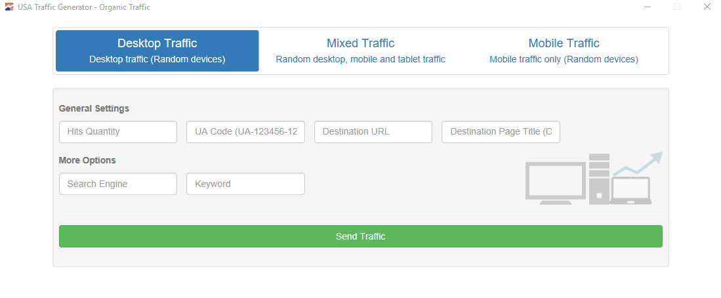The width and height of the screenshot is (721, 298).
Task: Switch to the Desktop Traffic tab
Action: click(x=157, y=51)
